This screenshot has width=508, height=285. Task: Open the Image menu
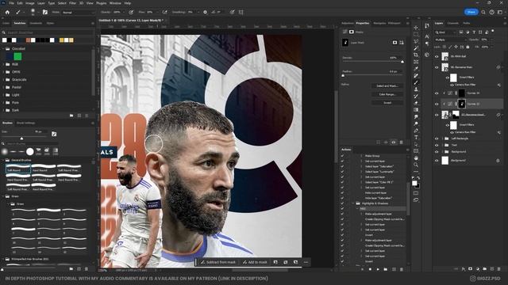coord(29,3)
